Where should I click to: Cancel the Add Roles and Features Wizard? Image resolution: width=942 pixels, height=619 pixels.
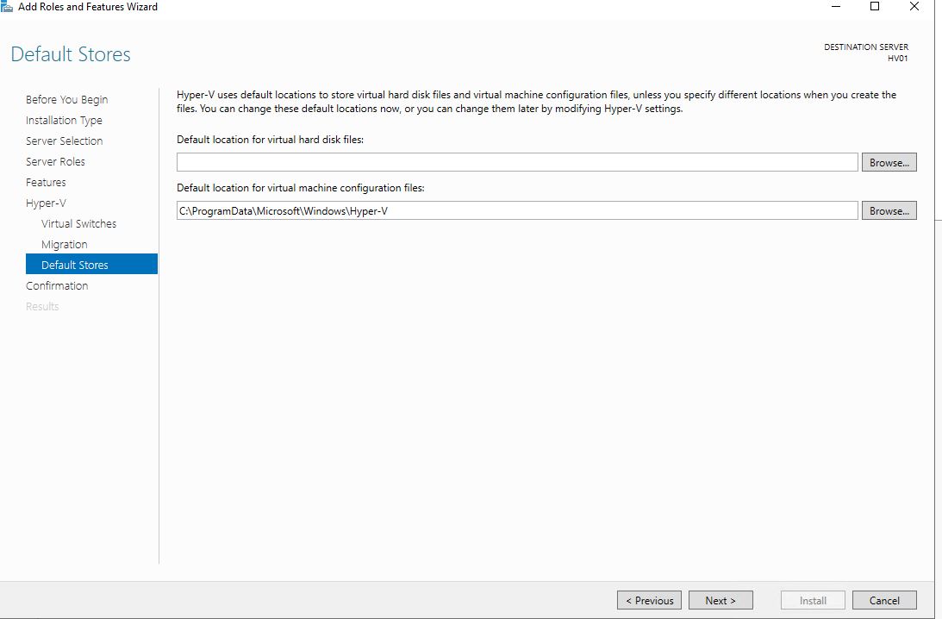[x=884, y=600]
